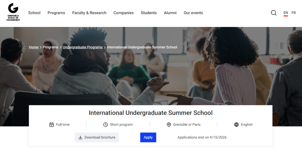Click the download arrow icon

80,137
